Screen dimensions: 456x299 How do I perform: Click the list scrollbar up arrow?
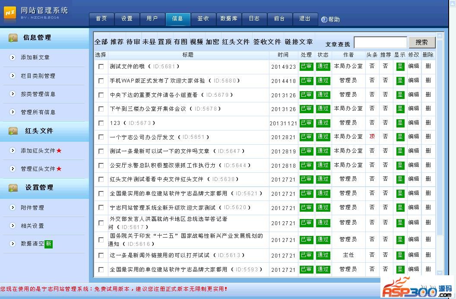[440, 36]
